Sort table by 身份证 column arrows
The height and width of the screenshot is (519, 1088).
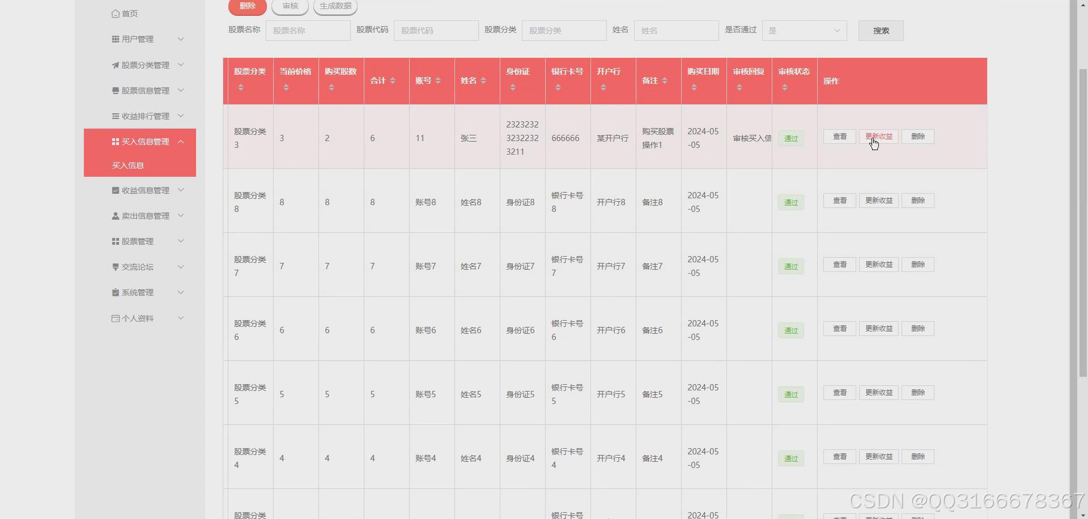[x=513, y=87]
